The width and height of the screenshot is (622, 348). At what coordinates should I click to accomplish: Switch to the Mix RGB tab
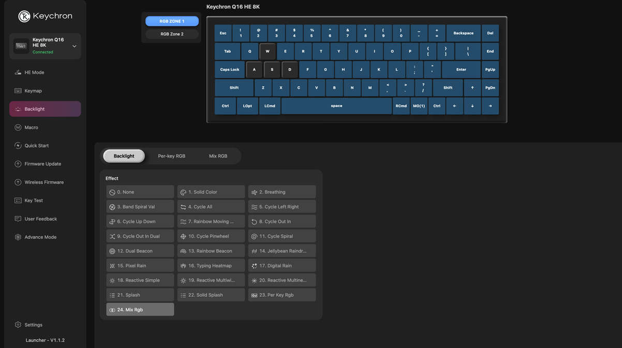(x=218, y=156)
